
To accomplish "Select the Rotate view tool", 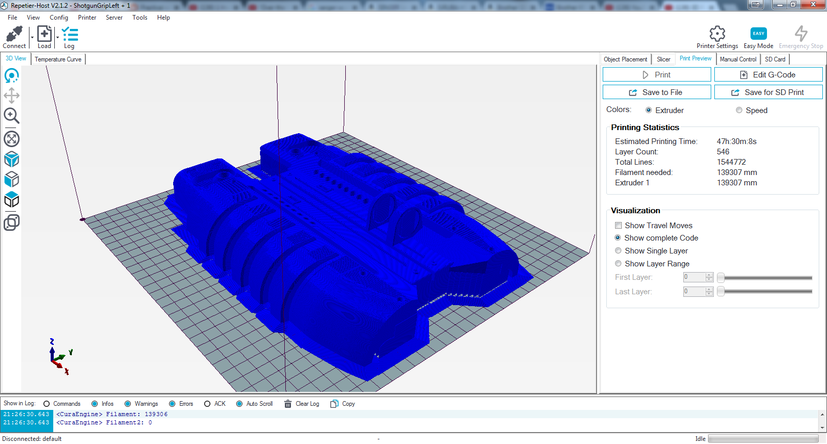I will point(11,76).
